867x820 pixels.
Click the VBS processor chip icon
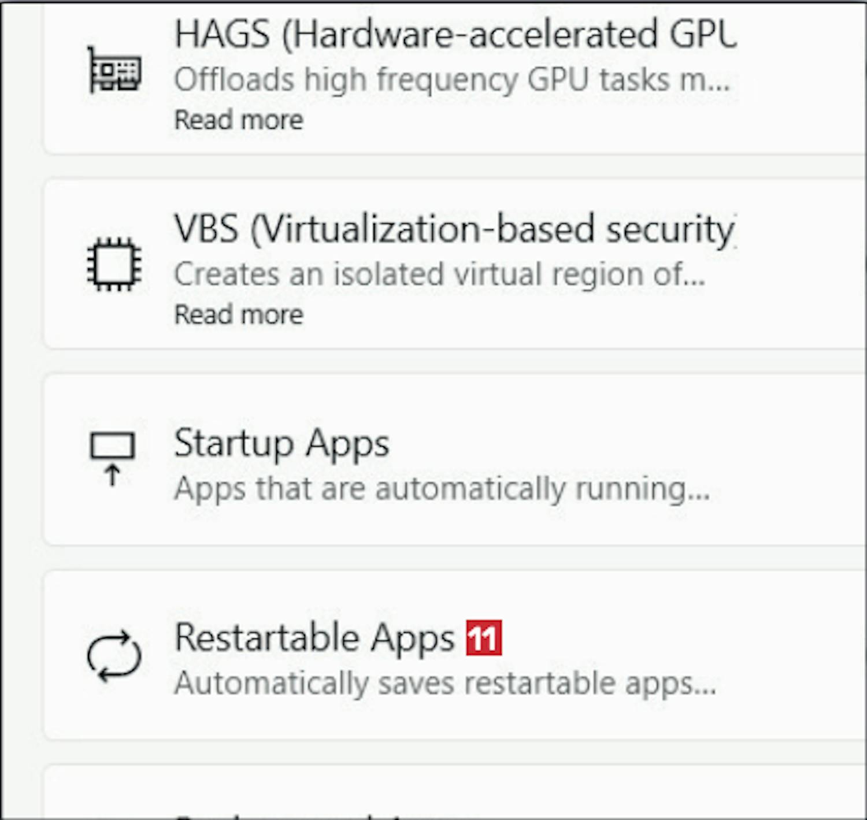[x=114, y=264]
